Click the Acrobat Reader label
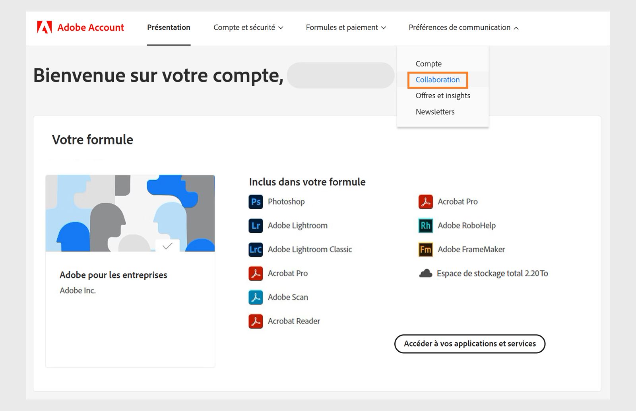This screenshot has width=636, height=411. coord(294,321)
